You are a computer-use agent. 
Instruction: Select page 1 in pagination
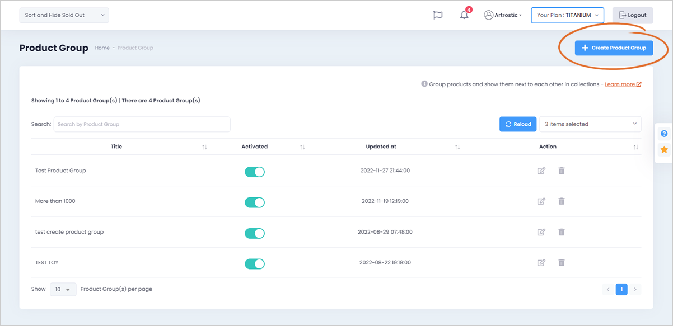[x=621, y=289]
